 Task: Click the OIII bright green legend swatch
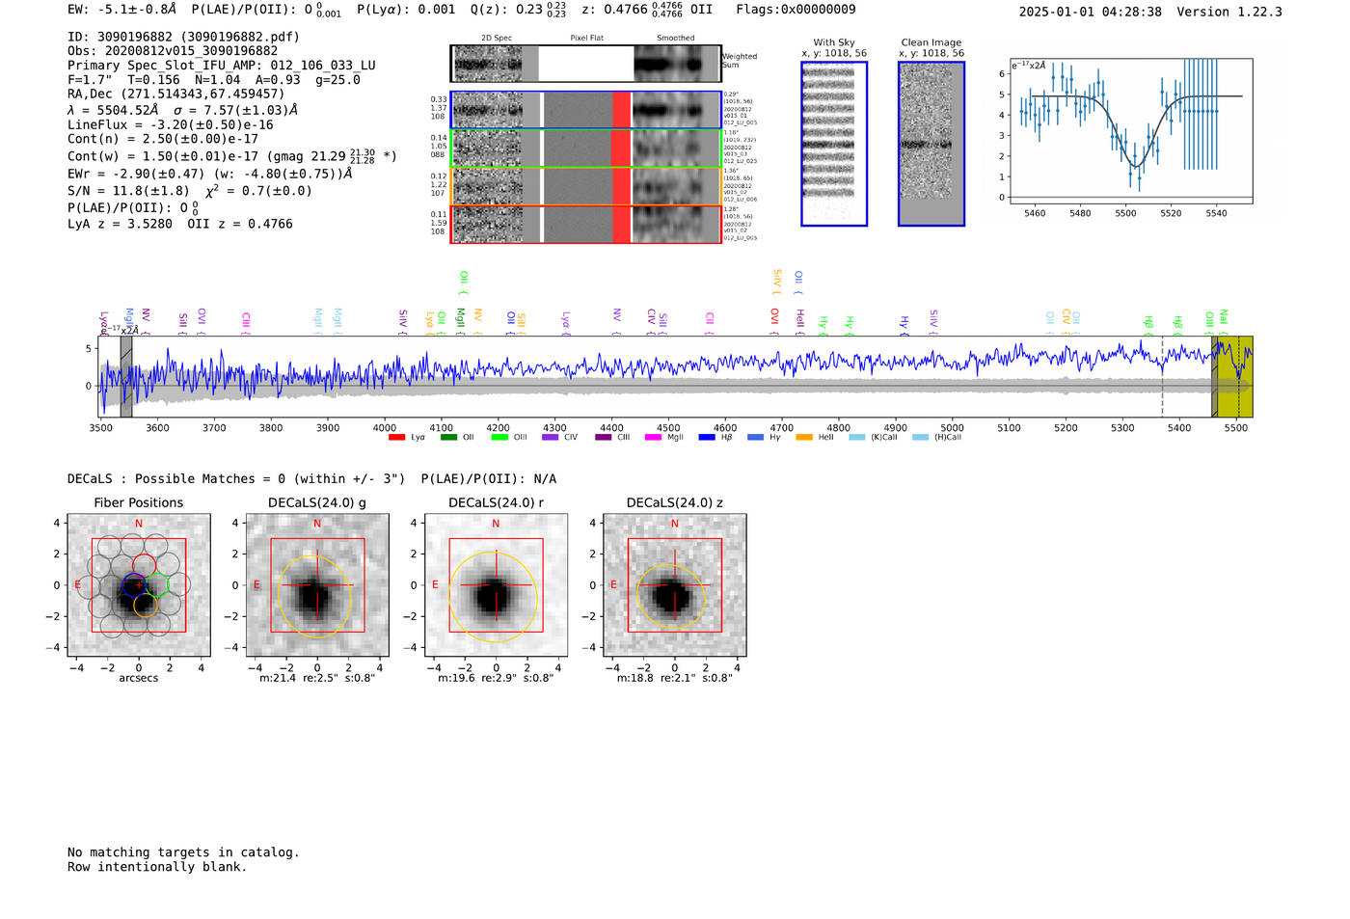click(499, 438)
